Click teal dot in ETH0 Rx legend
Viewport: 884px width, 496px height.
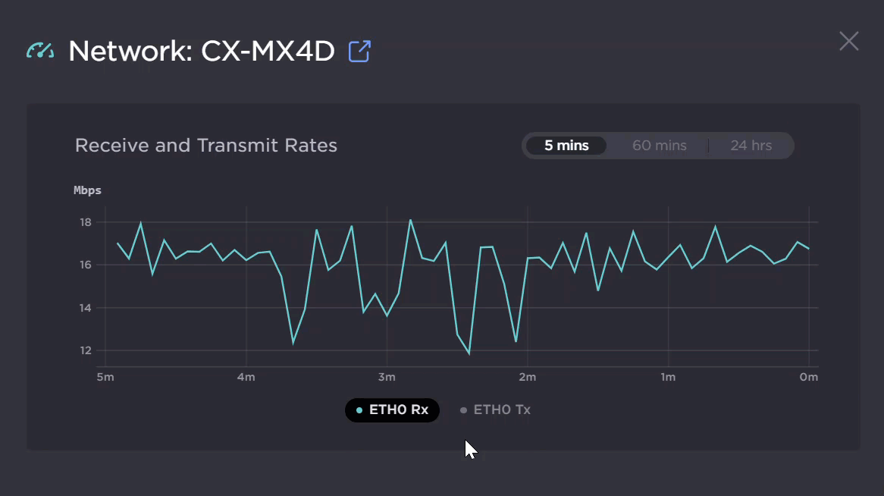tap(359, 410)
